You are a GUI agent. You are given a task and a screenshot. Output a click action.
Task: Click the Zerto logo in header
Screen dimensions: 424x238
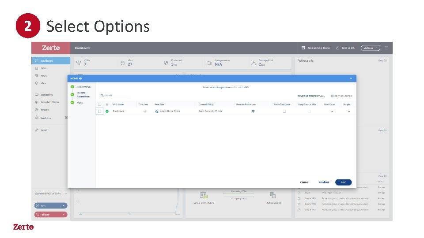tap(51, 48)
